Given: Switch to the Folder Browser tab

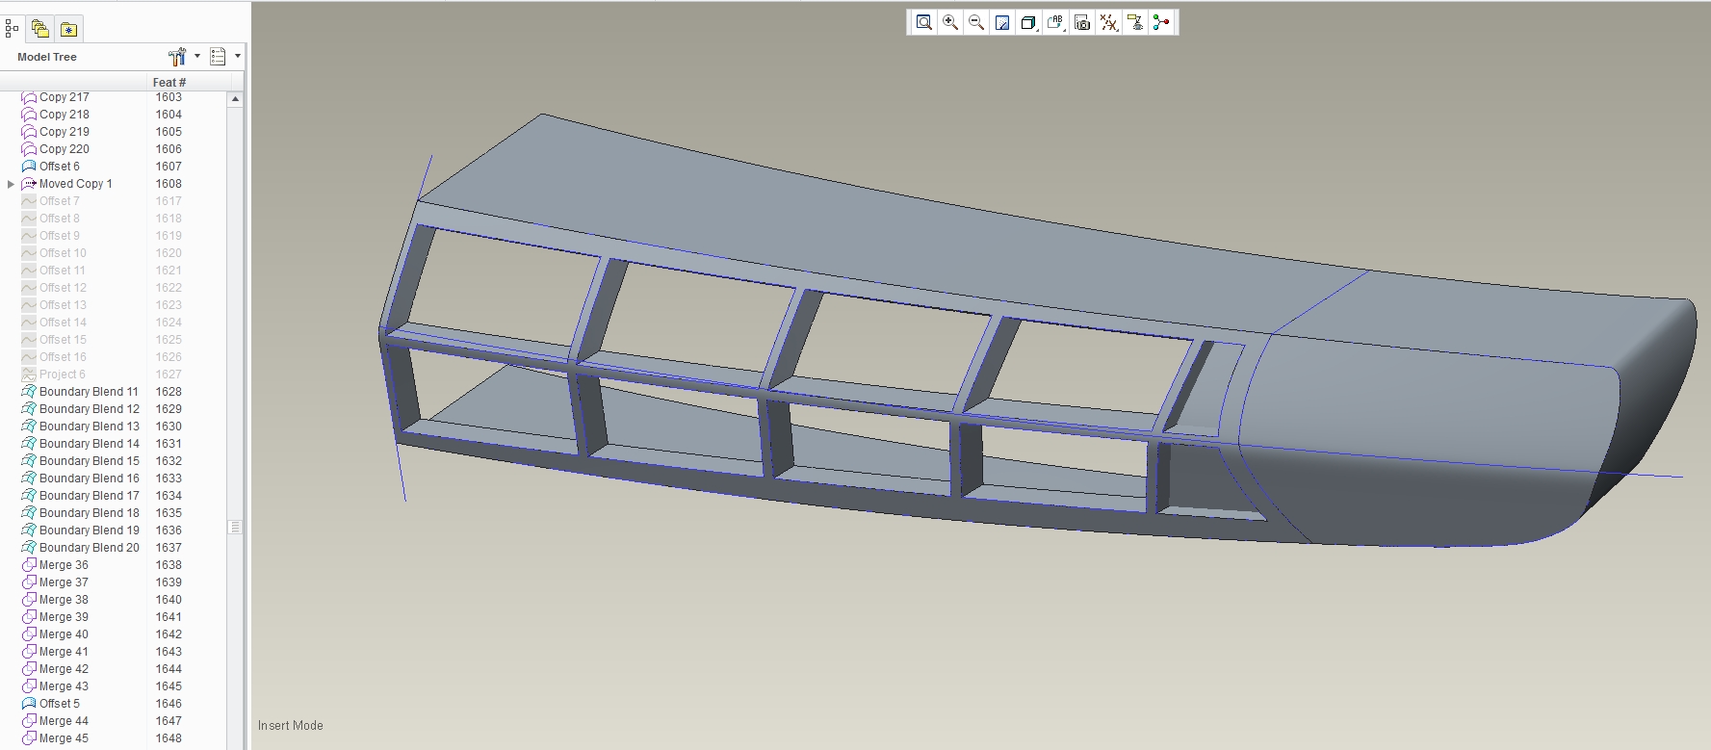Looking at the screenshot, I should pos(39,29).
